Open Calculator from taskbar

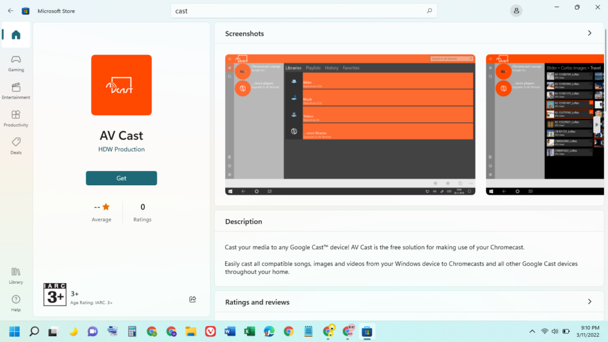click(x=132, y=331)
